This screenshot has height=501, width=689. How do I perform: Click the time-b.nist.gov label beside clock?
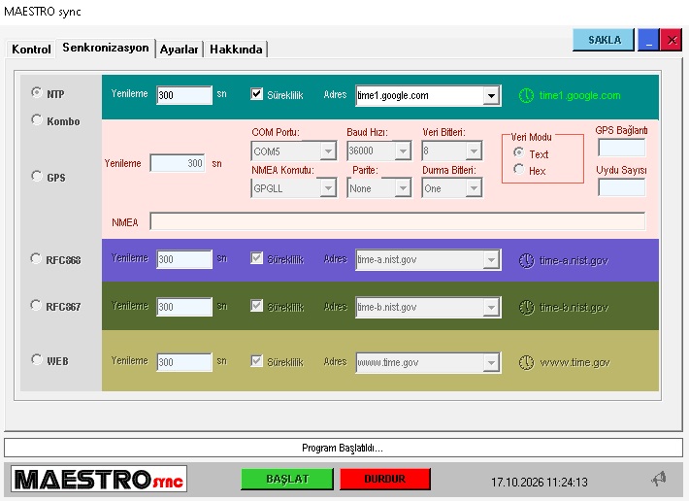[x=574, y=308]
